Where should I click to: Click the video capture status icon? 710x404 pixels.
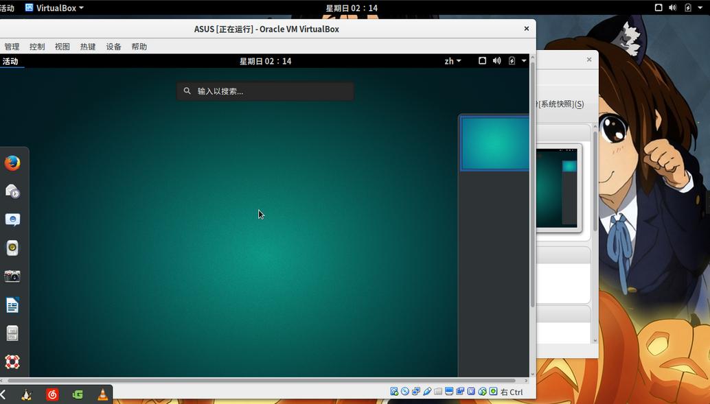tap(460, 392)
